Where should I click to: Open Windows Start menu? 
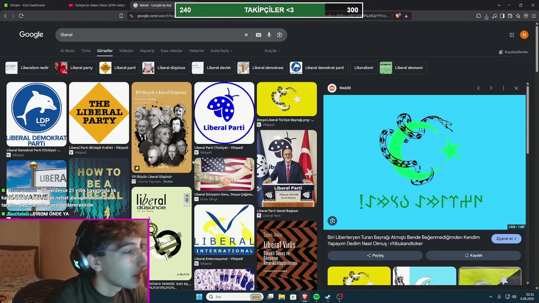(199, 297)
